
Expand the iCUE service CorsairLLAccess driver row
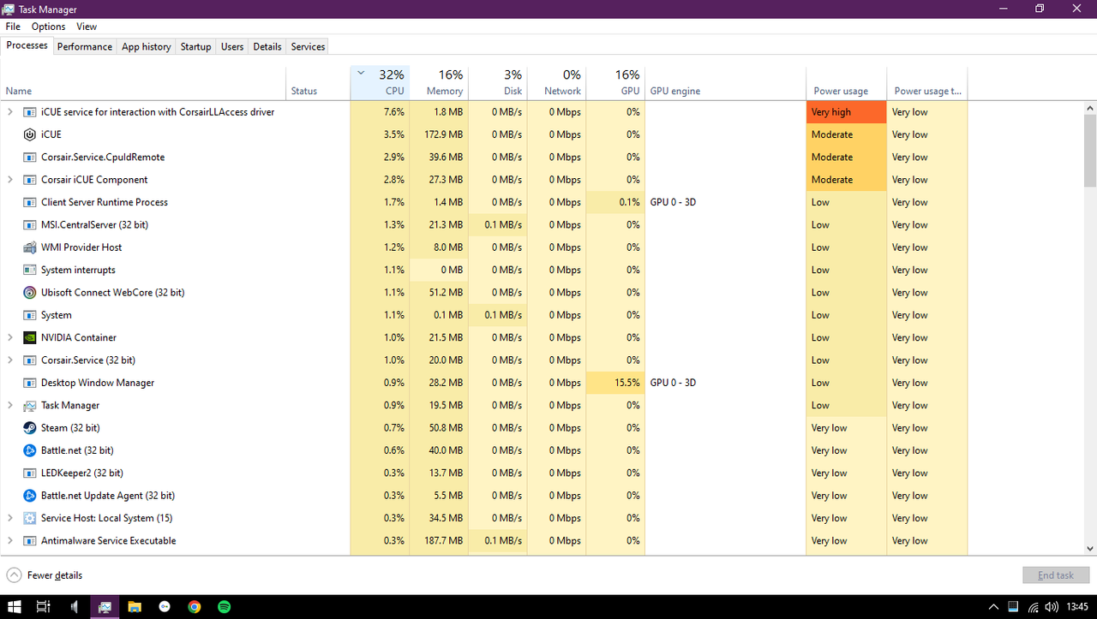coord(10,112)
